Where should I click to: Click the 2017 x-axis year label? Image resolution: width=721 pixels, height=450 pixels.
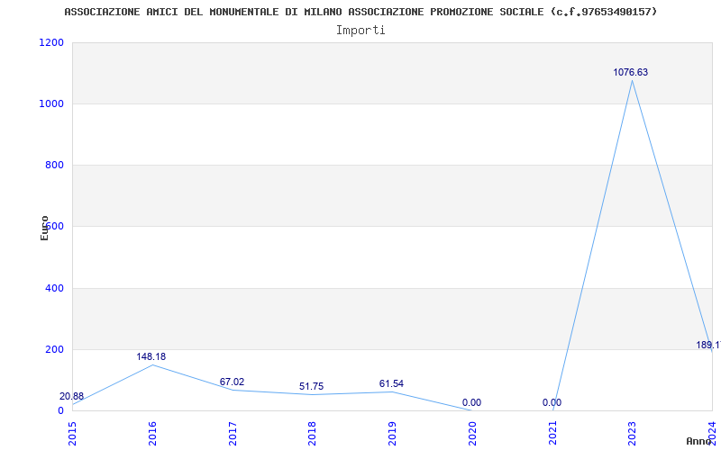point(233,433)
